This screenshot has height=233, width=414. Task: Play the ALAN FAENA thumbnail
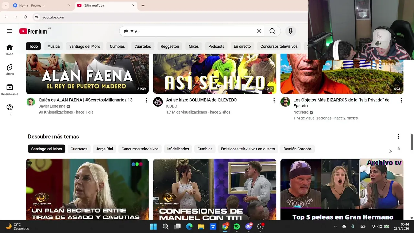[87, 74]
